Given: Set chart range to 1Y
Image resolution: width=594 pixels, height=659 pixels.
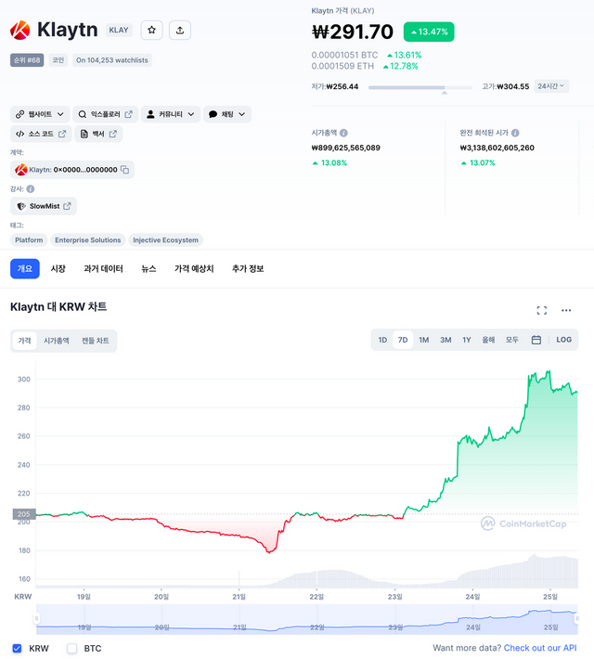Looking at the screenshot, I should [x=467, y=340].
